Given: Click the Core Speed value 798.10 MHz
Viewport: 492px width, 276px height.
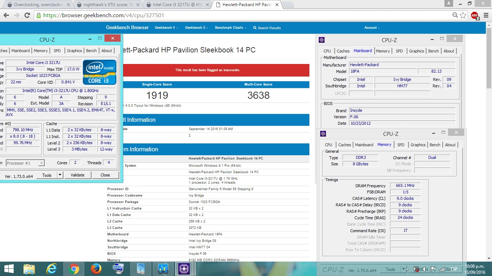Looking at the screenshot, I should 23,130.
